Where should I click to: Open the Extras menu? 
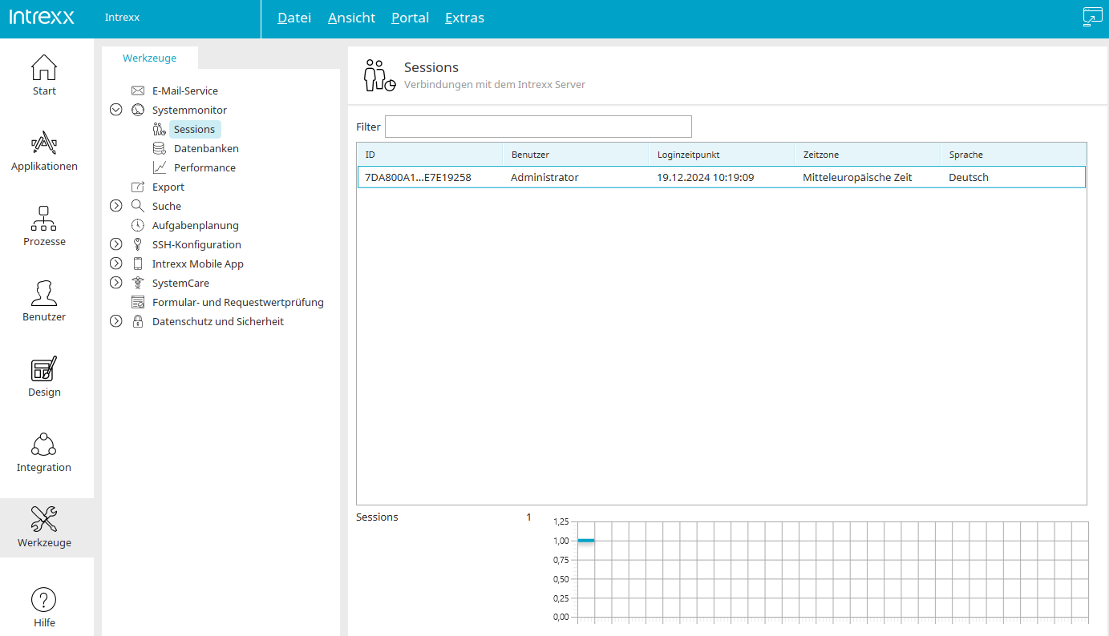pos(464,18)
